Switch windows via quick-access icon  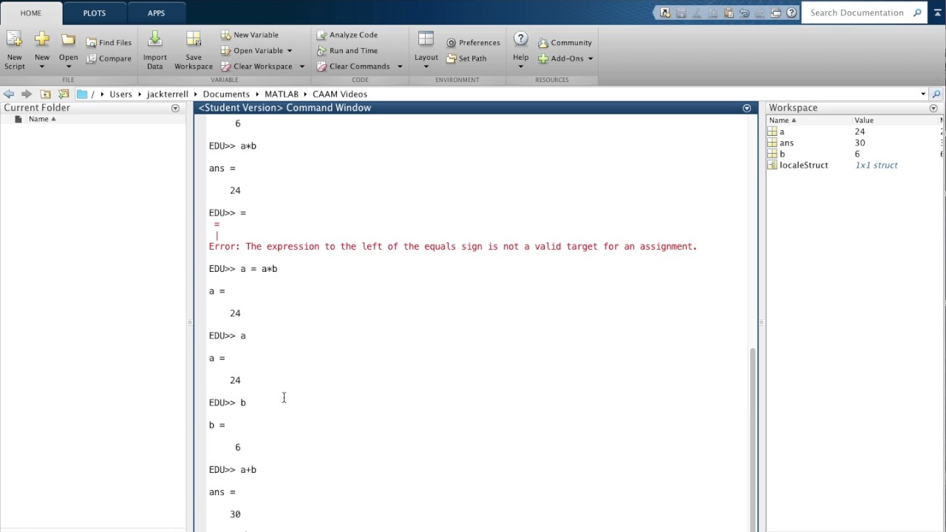[x=776, y=13]
